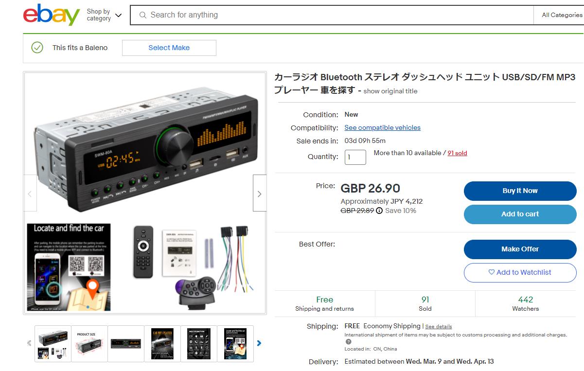The width and height of the screenshot is (584, 371).
Task: Open See compatible vehicles link
Action: pos(382,128)
